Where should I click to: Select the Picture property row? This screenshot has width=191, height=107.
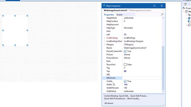132,55
